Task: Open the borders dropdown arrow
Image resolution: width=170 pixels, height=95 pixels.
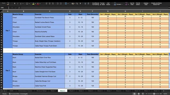Action: [29, 4]
